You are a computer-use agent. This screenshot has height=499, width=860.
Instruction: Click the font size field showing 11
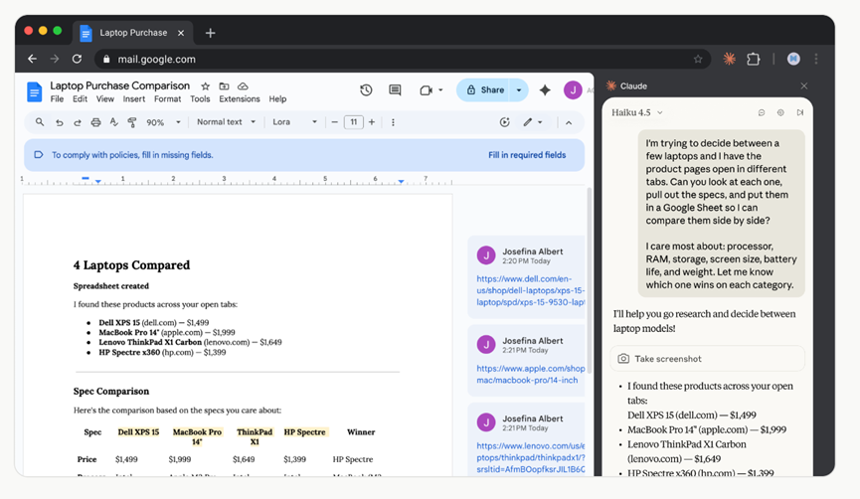(x=353, y=122)
